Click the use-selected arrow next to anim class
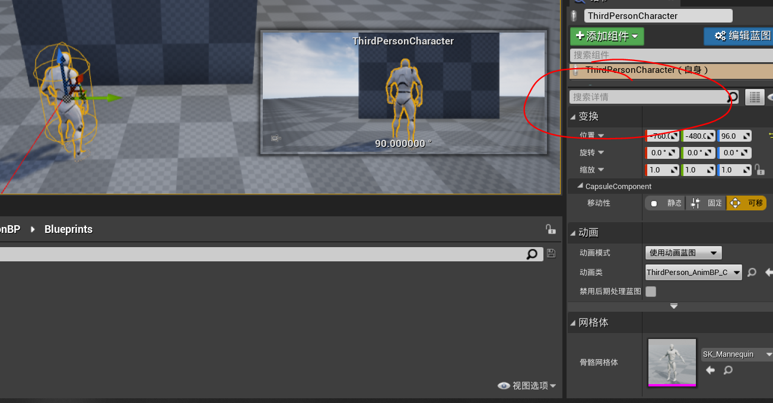The image size is (773, 403). (769, 273)
